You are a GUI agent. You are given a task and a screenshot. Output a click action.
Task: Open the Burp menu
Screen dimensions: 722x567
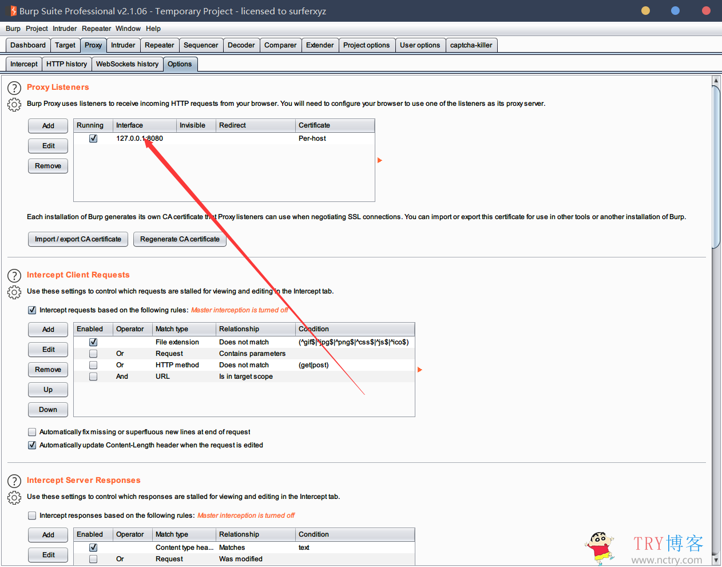13,29
